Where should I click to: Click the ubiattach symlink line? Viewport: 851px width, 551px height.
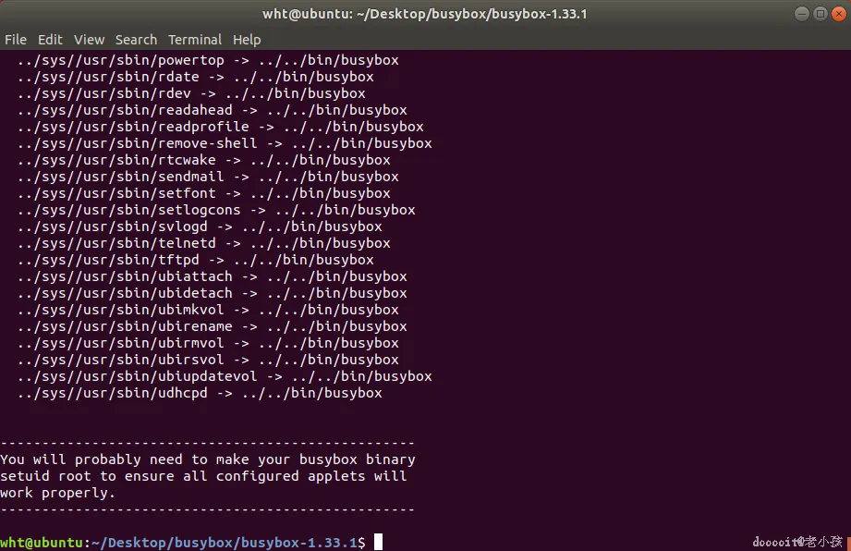(x=213, y=276)
